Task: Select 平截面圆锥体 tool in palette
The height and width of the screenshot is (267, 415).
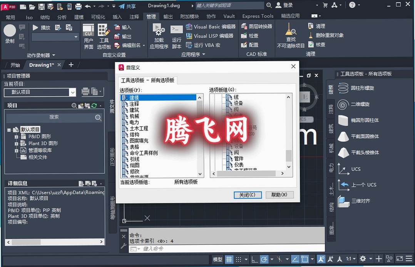Action: pyautogui.click(x=358, y=137)
